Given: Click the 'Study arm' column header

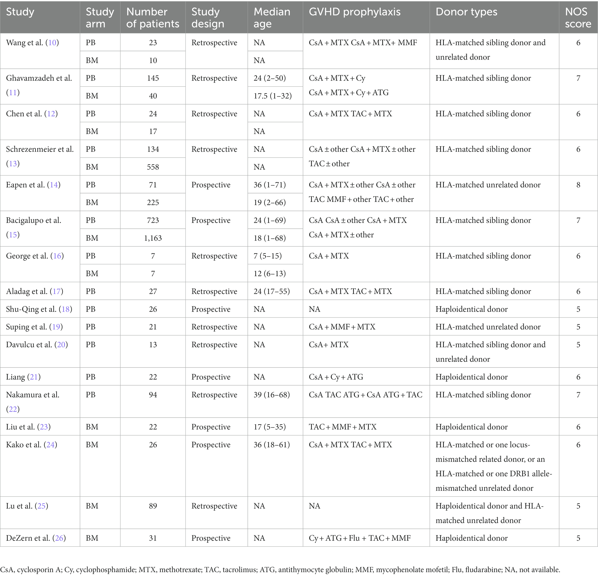Looking at the screenshot, I should (100, 18).
